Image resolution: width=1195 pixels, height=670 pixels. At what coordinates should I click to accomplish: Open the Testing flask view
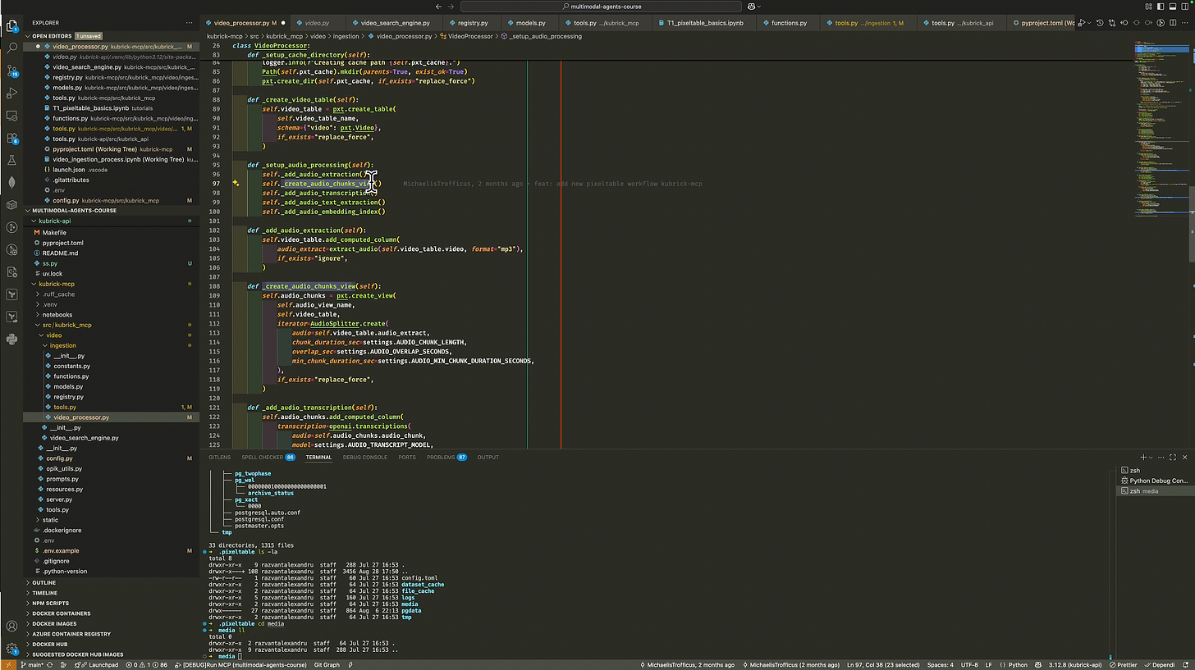[11, 161]
